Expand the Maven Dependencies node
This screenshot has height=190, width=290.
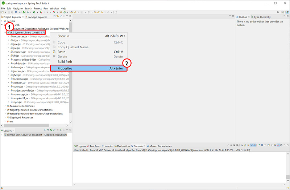(5, 106)
